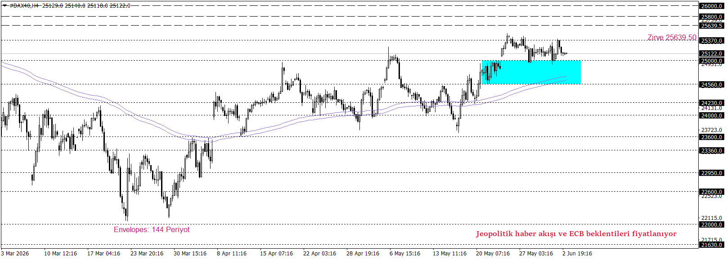Click the '20 May 07:16' time label
Image resolution: width=727 pixels, height=259 pixels.
[x=493, y=254]
